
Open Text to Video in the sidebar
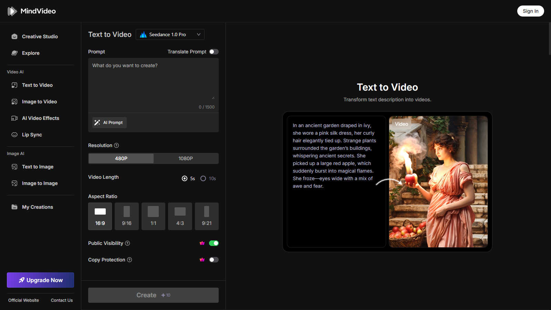pos(40,85)
